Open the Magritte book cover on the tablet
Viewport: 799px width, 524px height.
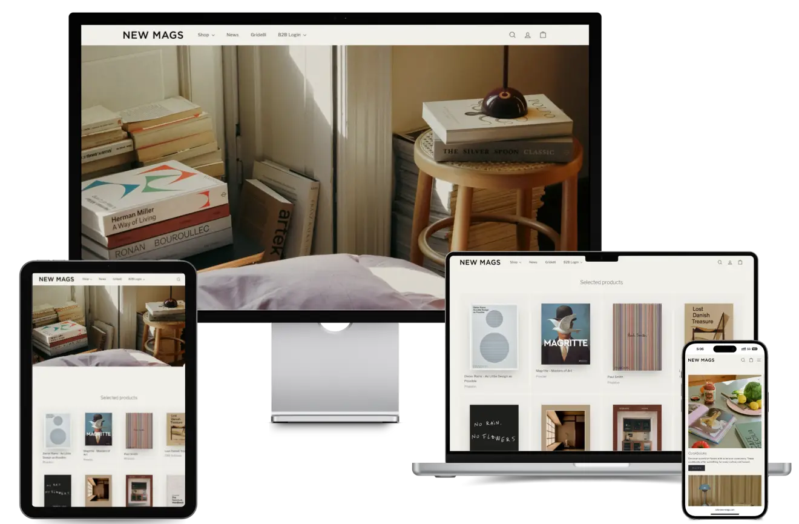[x=98, y=431]
